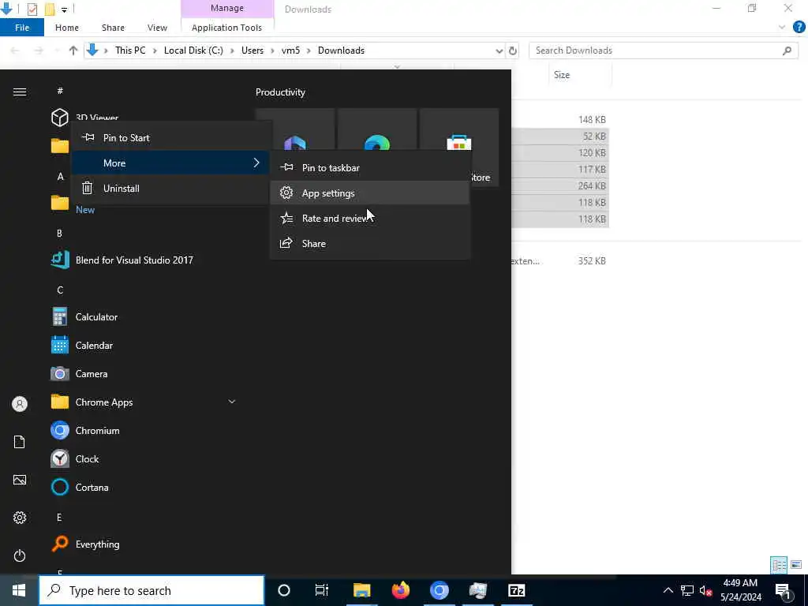Open the address bar history dropdown
808x606 pixels.
pos(499,50)
